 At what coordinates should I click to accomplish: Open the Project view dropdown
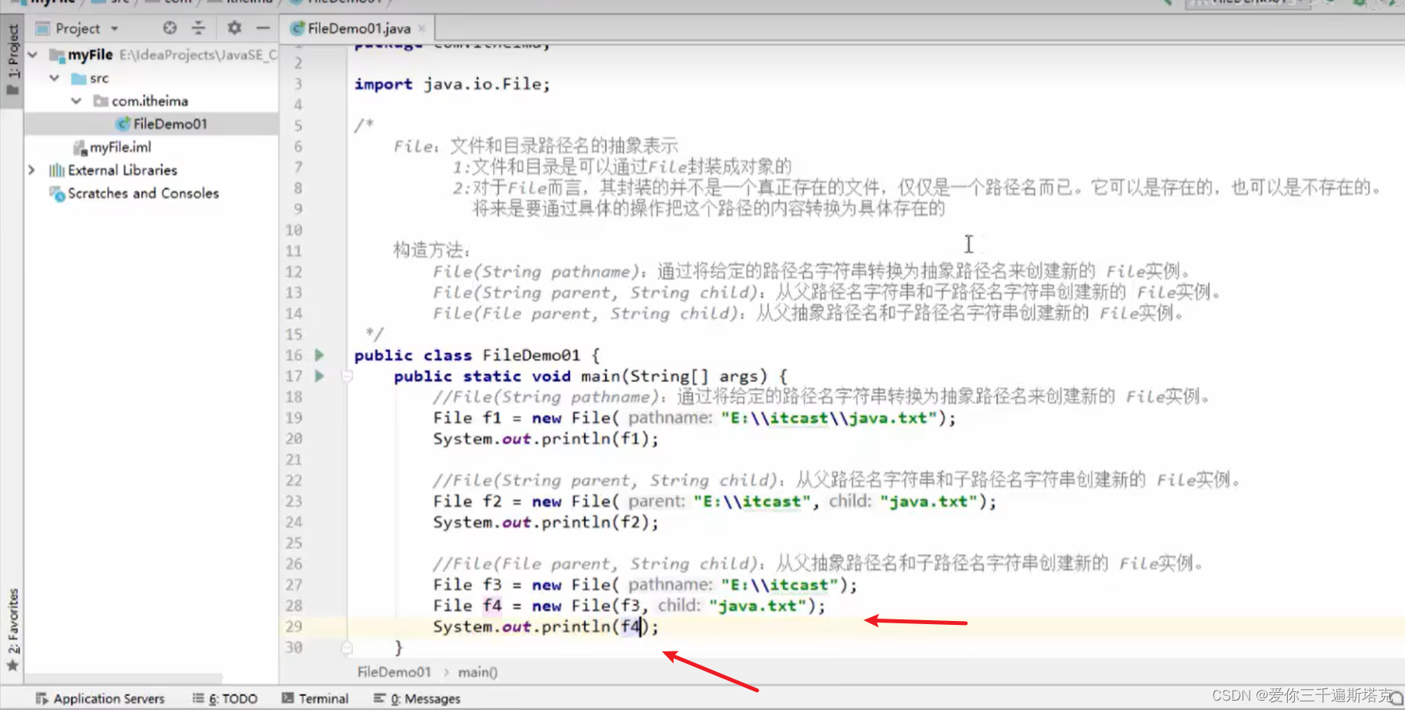(114, 29)
